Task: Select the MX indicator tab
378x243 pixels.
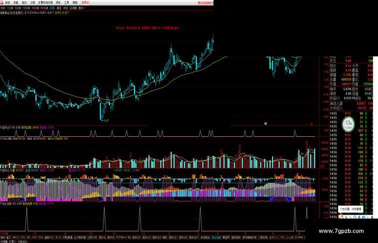Action: tap(28, 238)
